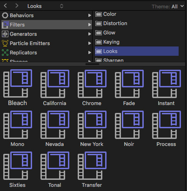Click the "New York" label text
Screen dimensions: 187x191
click(92, 144)
